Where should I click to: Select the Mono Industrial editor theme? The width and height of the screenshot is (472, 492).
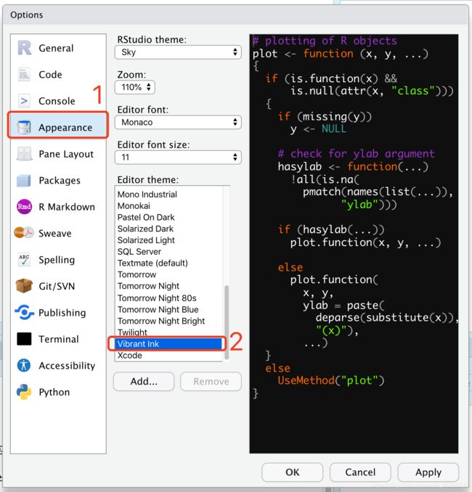[169, 194]
